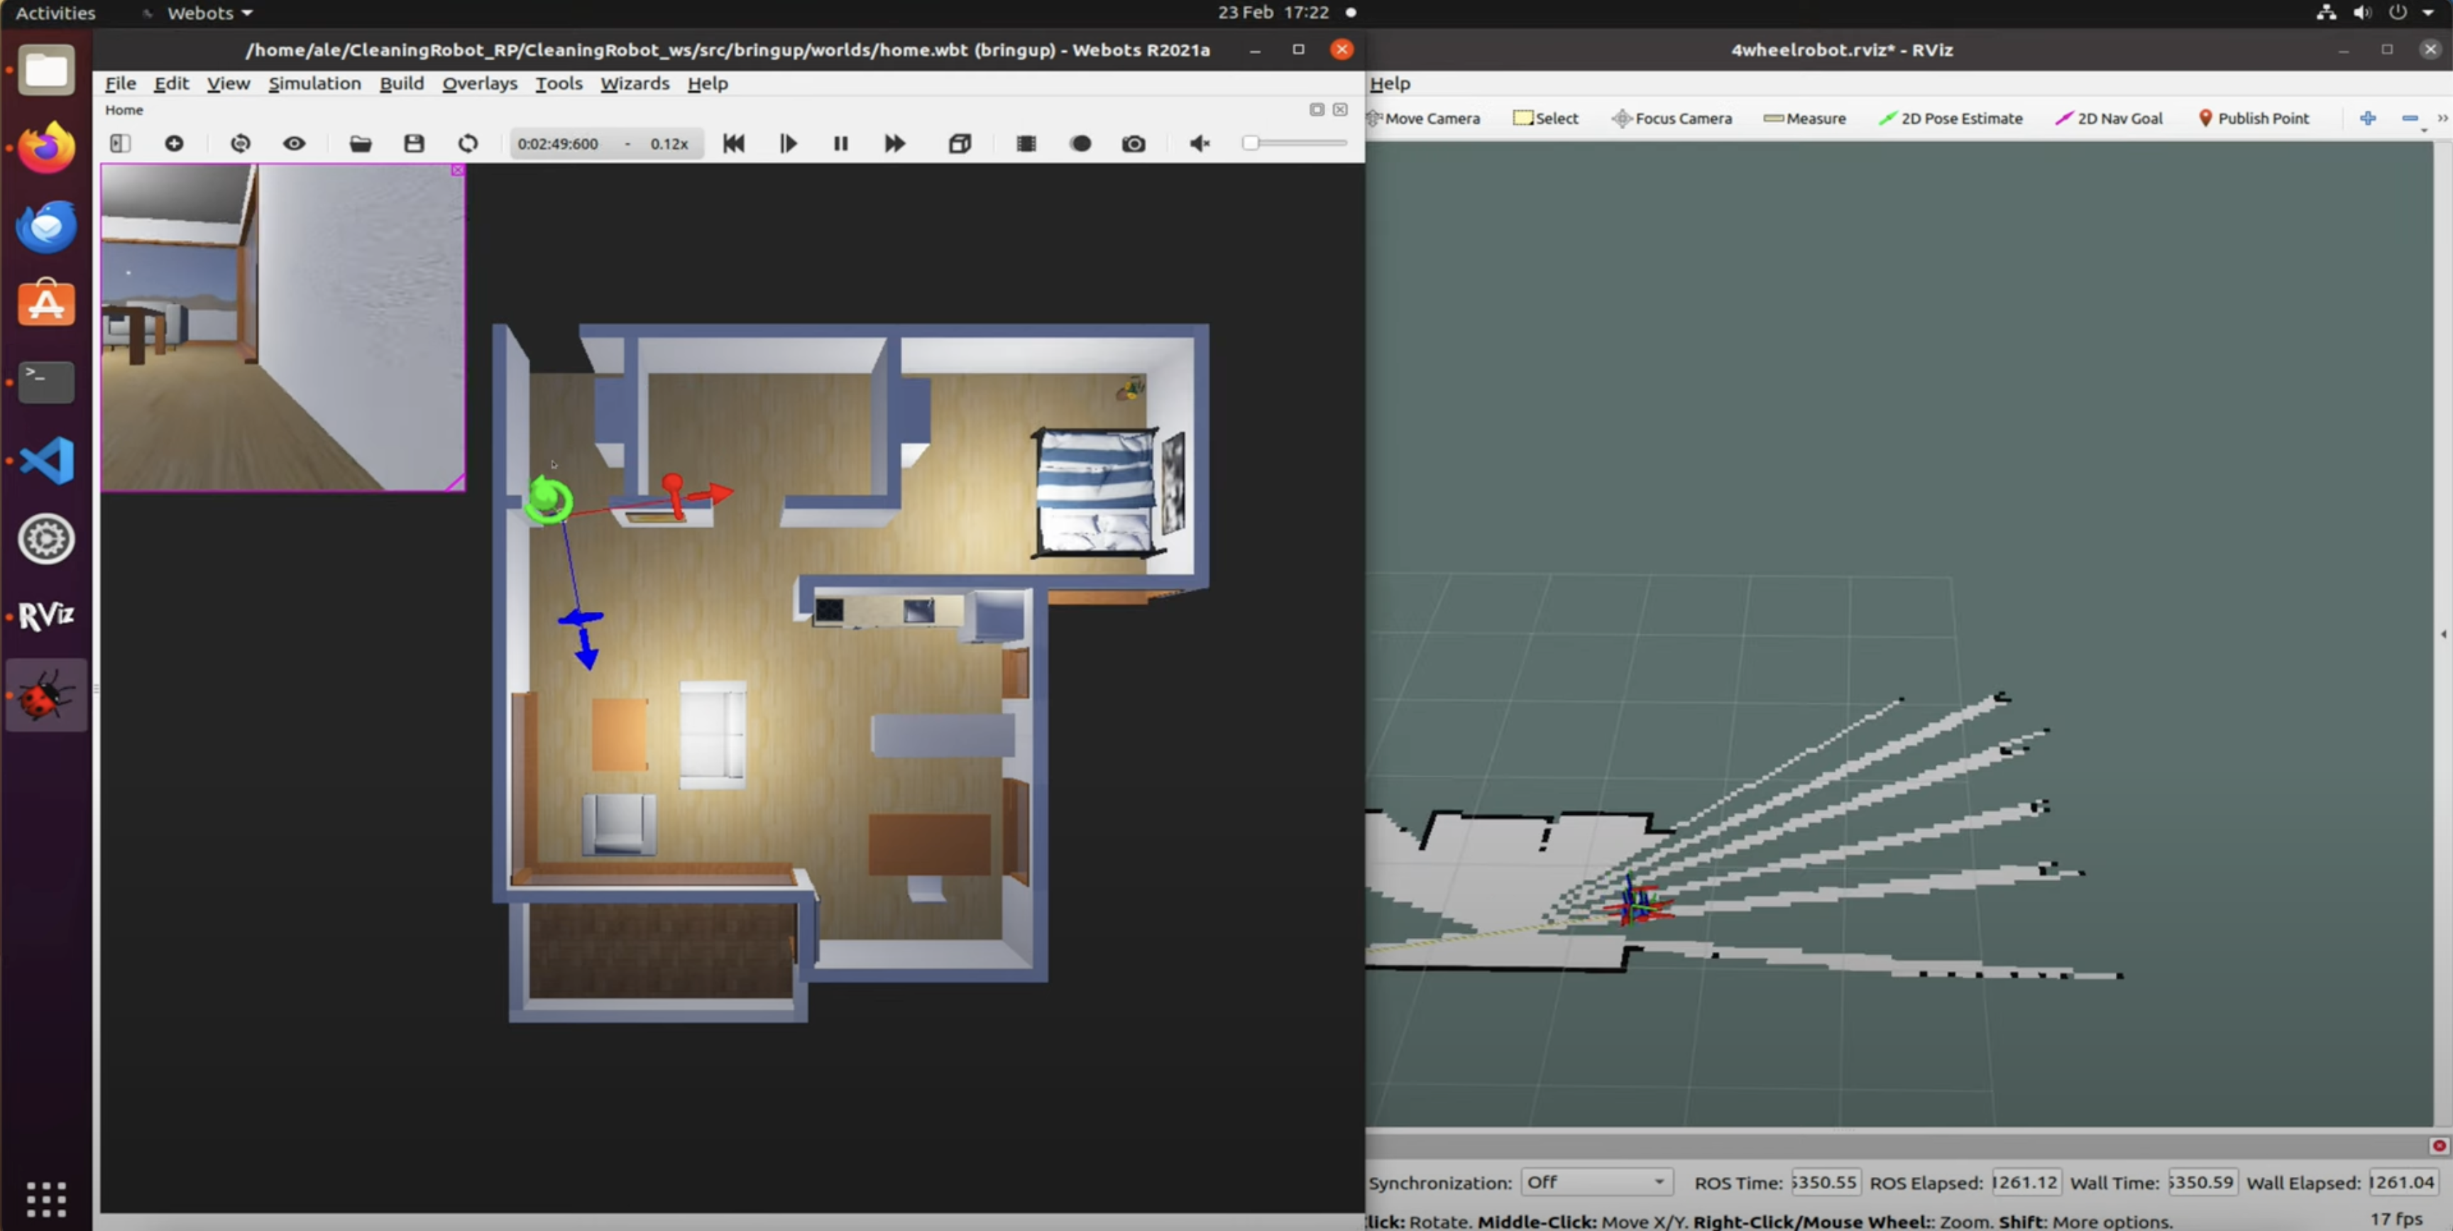2453x1231 pixels.
Task: Select the 2D Nav Goal tool
Action: click(x=2108, y=118)
